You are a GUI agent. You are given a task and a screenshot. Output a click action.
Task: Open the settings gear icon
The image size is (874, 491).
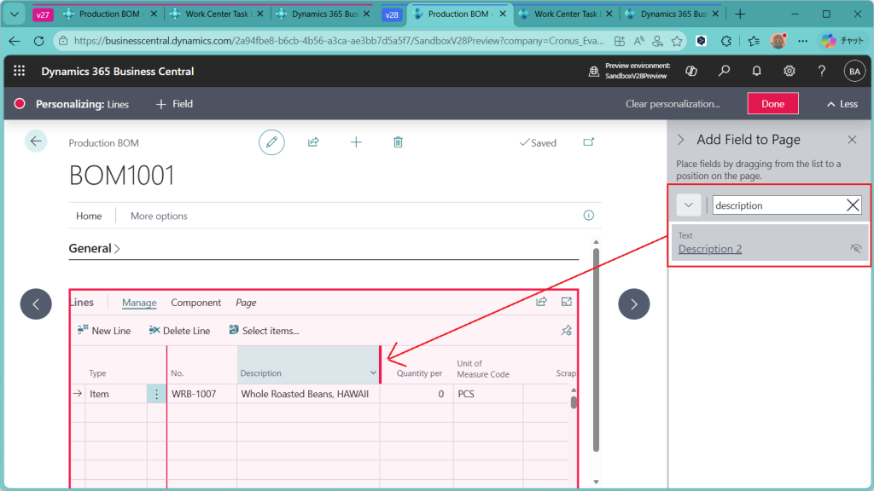tap(790, 72)
